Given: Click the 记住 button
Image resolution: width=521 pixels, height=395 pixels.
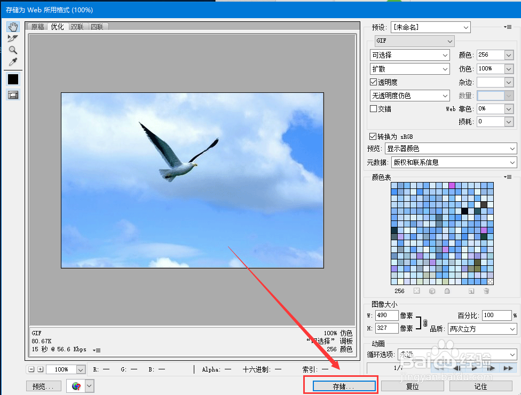Looking at the screenshot, I should click(x=481, y=386).
